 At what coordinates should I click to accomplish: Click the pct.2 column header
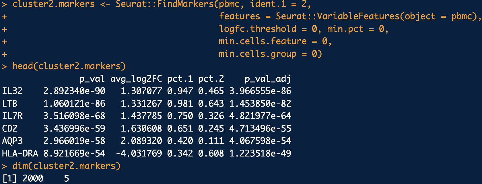[211, 79]
